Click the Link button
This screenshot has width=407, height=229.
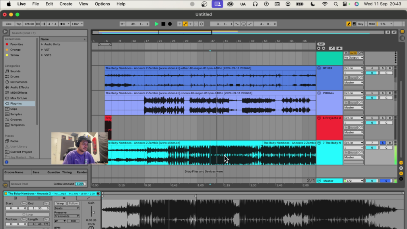coord(9,24)
